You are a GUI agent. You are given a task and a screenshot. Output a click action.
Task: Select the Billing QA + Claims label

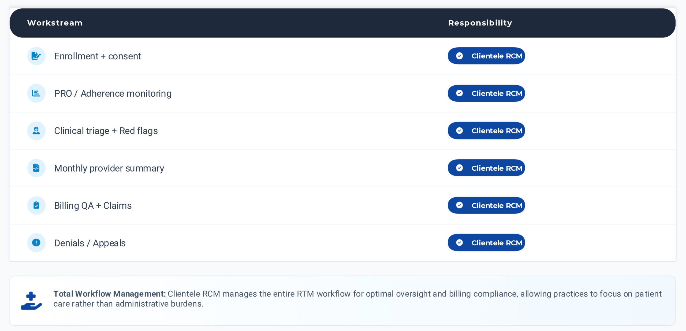click(93, 206)
